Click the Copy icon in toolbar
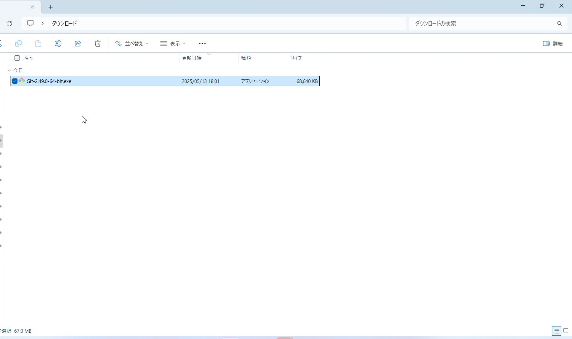The width and height of the screenshot is (572, 339). (x=18, y=43)
